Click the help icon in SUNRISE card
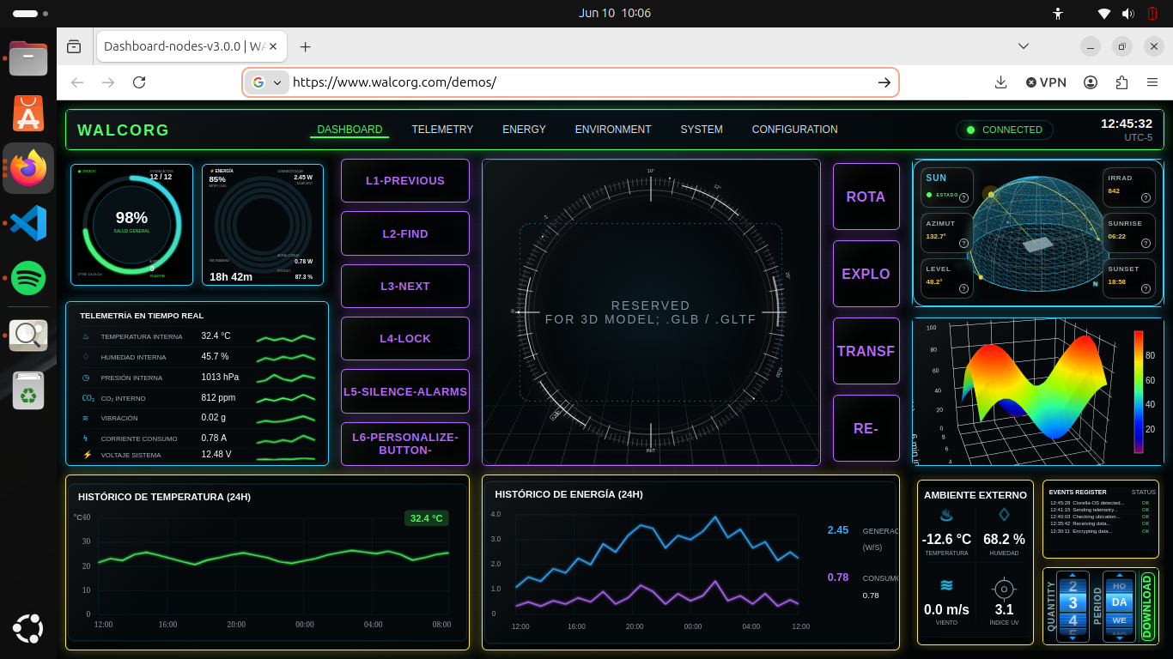Image resolution: width=1173 pixels, height=659 pixels. (1146, 244)
